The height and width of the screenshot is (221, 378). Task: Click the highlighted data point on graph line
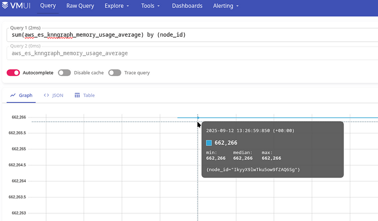pyautogui.click(x=198, y=118)
